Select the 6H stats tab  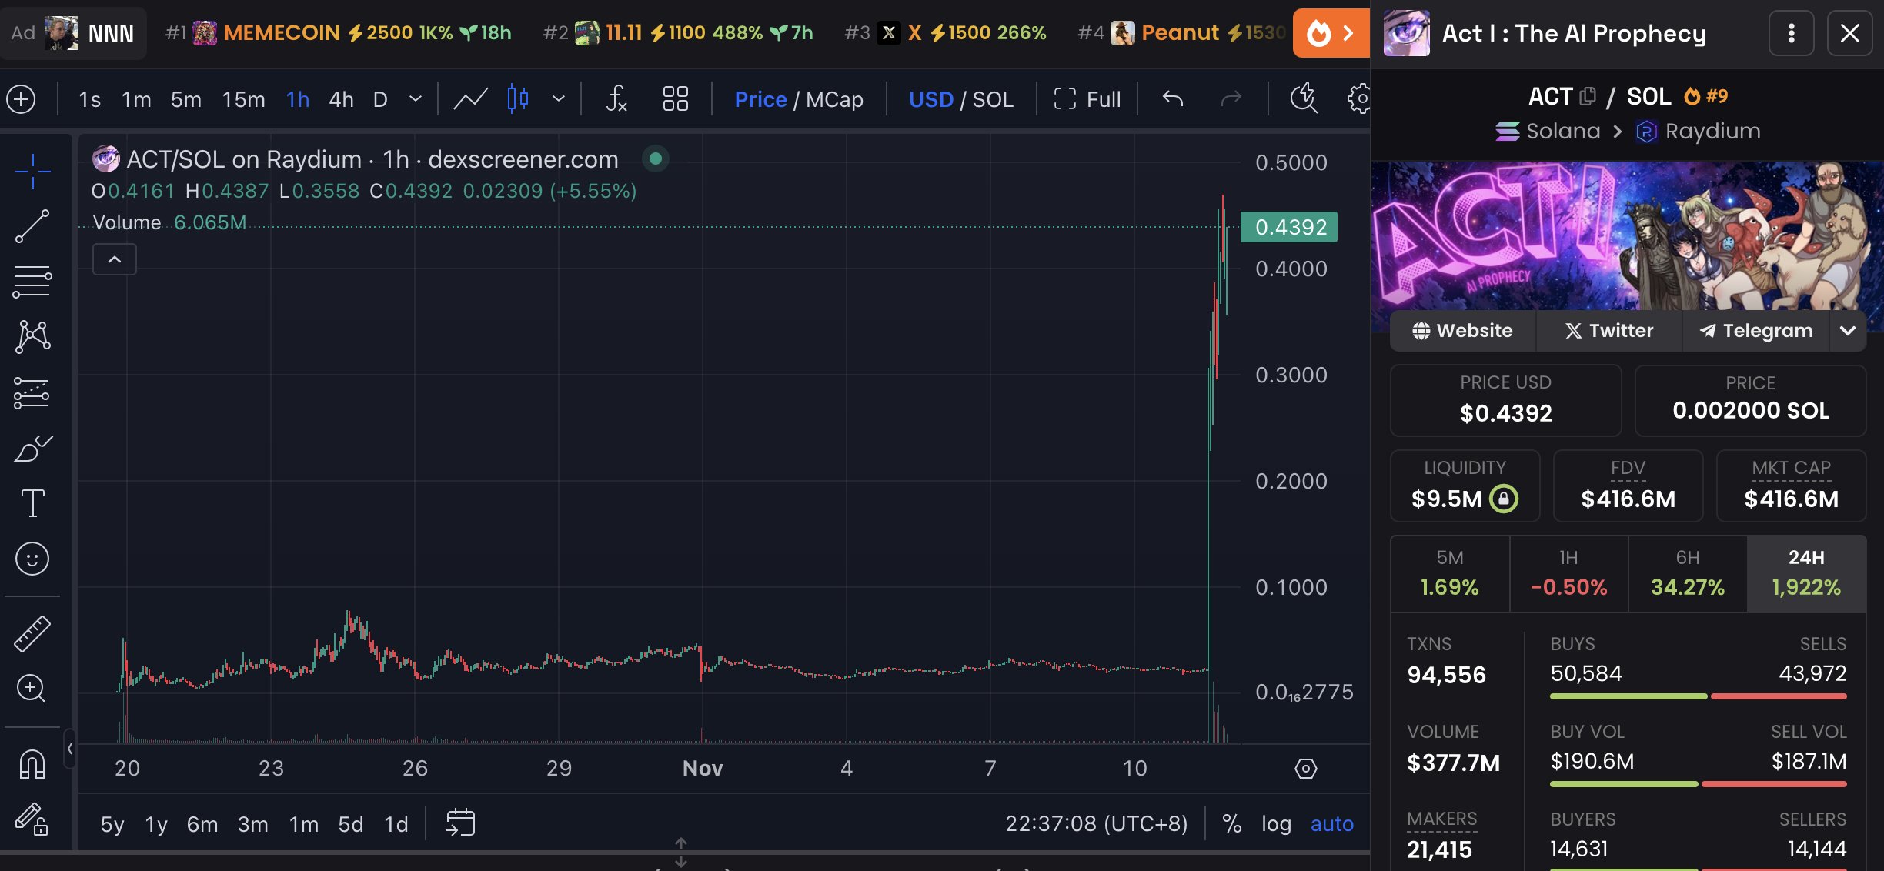click(x=1688, y=572)
